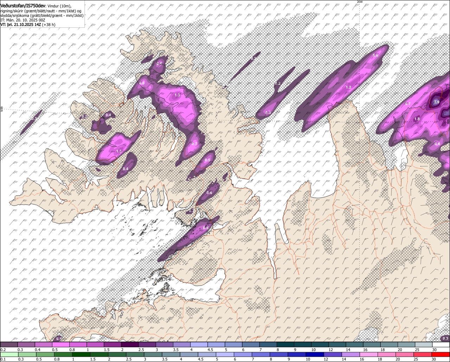This screenshot has width=450, height=362.
Task: Click the 1.2 precipitation value on the map
Action: coord(349,87)
